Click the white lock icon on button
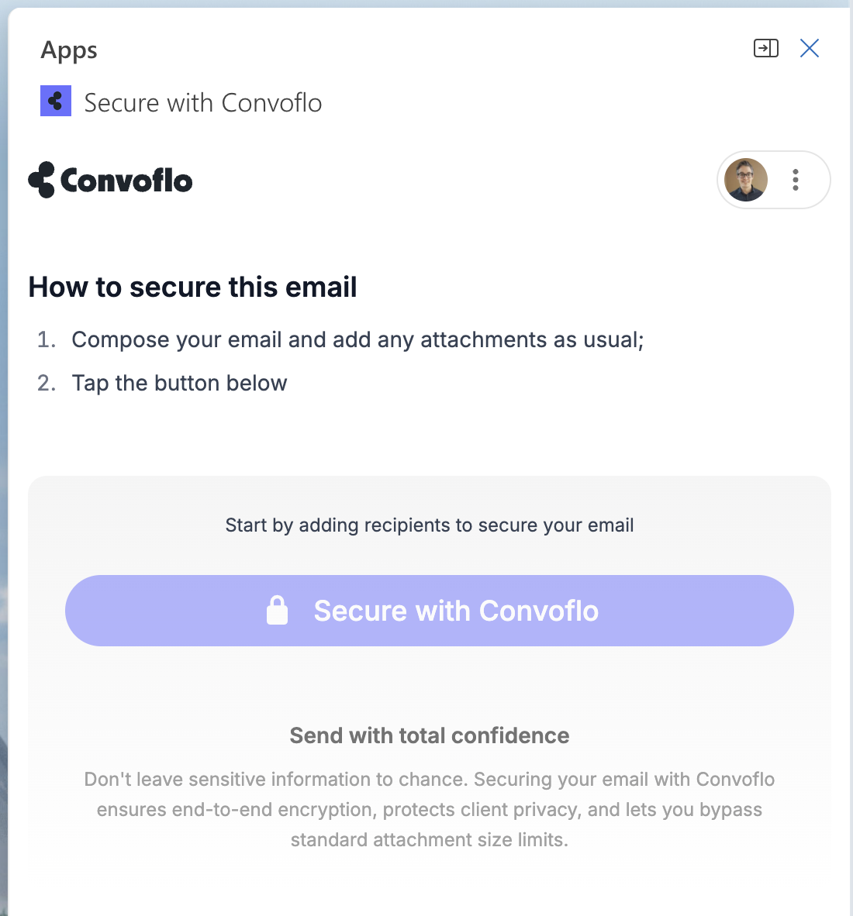Viewport: 853px width, 916px height. pyautogui.click(x=277, y=611)
